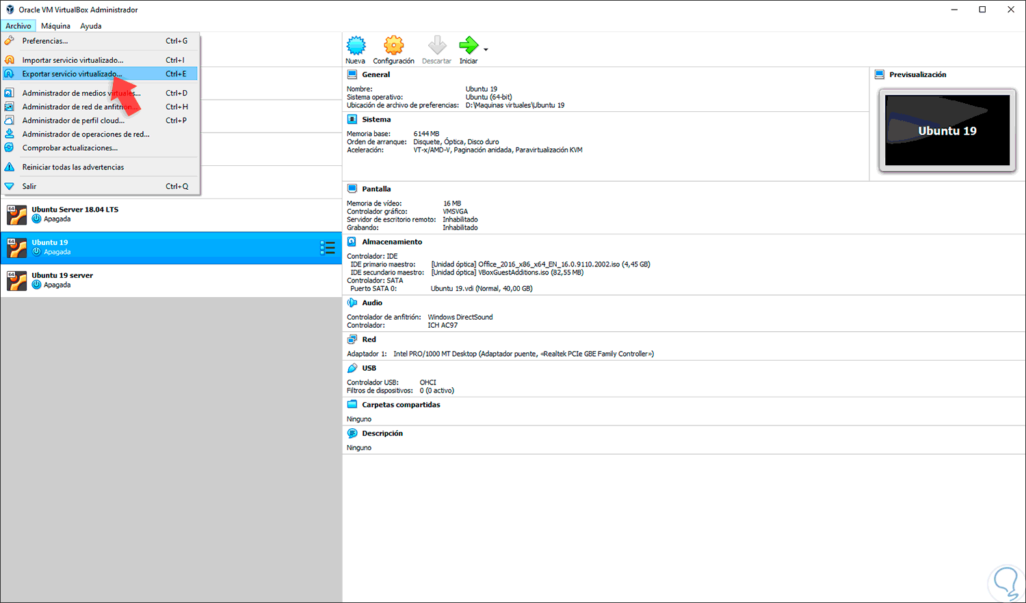This screenshot has width=1026, height=603.
Task: Click the USB section heading
Action: pyautogui.click(x=369, y=368)
